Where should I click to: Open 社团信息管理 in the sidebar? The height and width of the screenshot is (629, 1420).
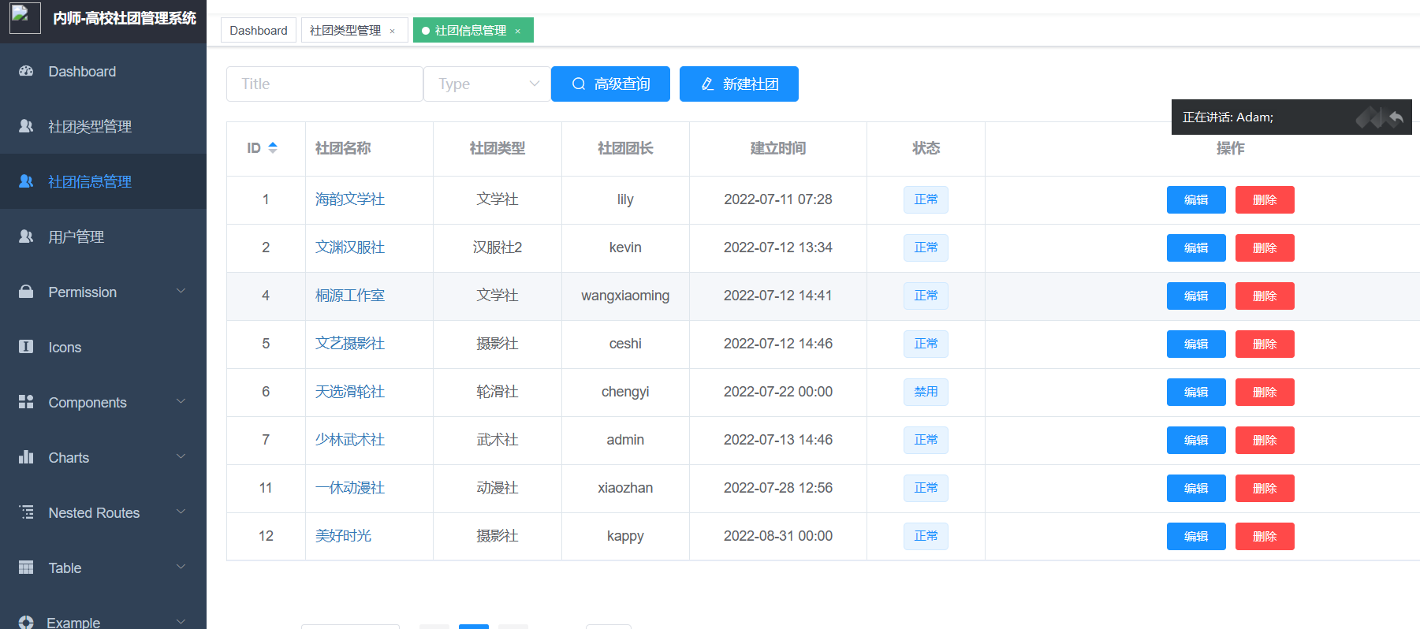[x=90, y=181]
